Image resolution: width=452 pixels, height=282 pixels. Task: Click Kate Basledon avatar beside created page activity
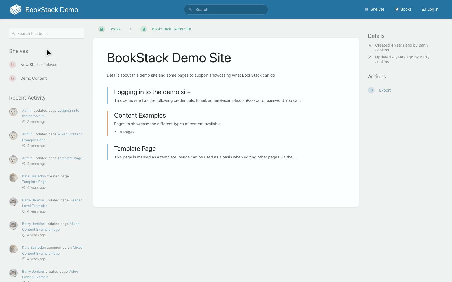click(13, 178)
